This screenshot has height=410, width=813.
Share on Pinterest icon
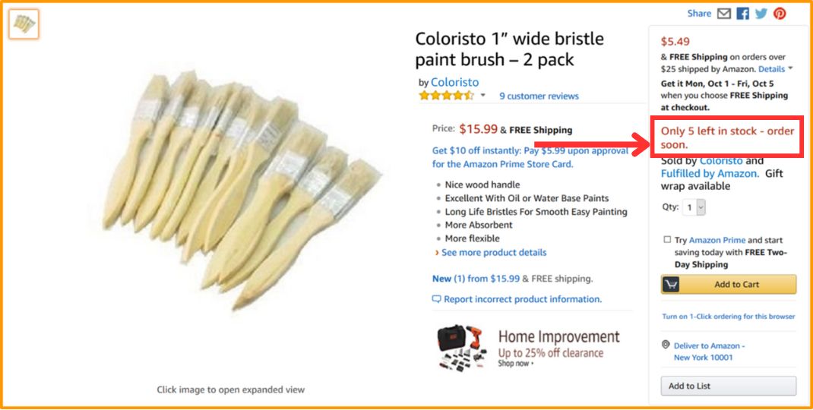click(x=780, y=14)
